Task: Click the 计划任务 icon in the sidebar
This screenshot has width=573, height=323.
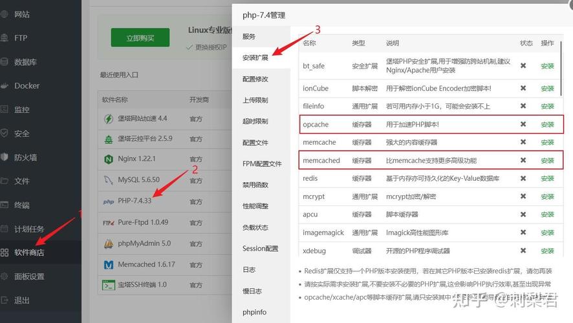Action: pos(4,229)
